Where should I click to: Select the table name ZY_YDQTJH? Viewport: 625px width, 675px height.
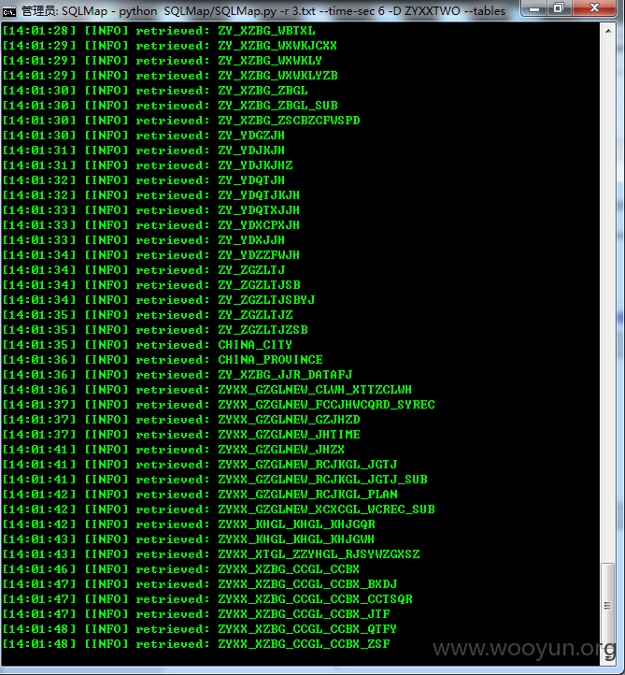[x=251, y=180]
